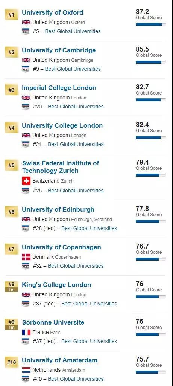This screenshot has width=173, height=386.
Task: Open University of Cambridge page
Action: [x=59, y=50]
